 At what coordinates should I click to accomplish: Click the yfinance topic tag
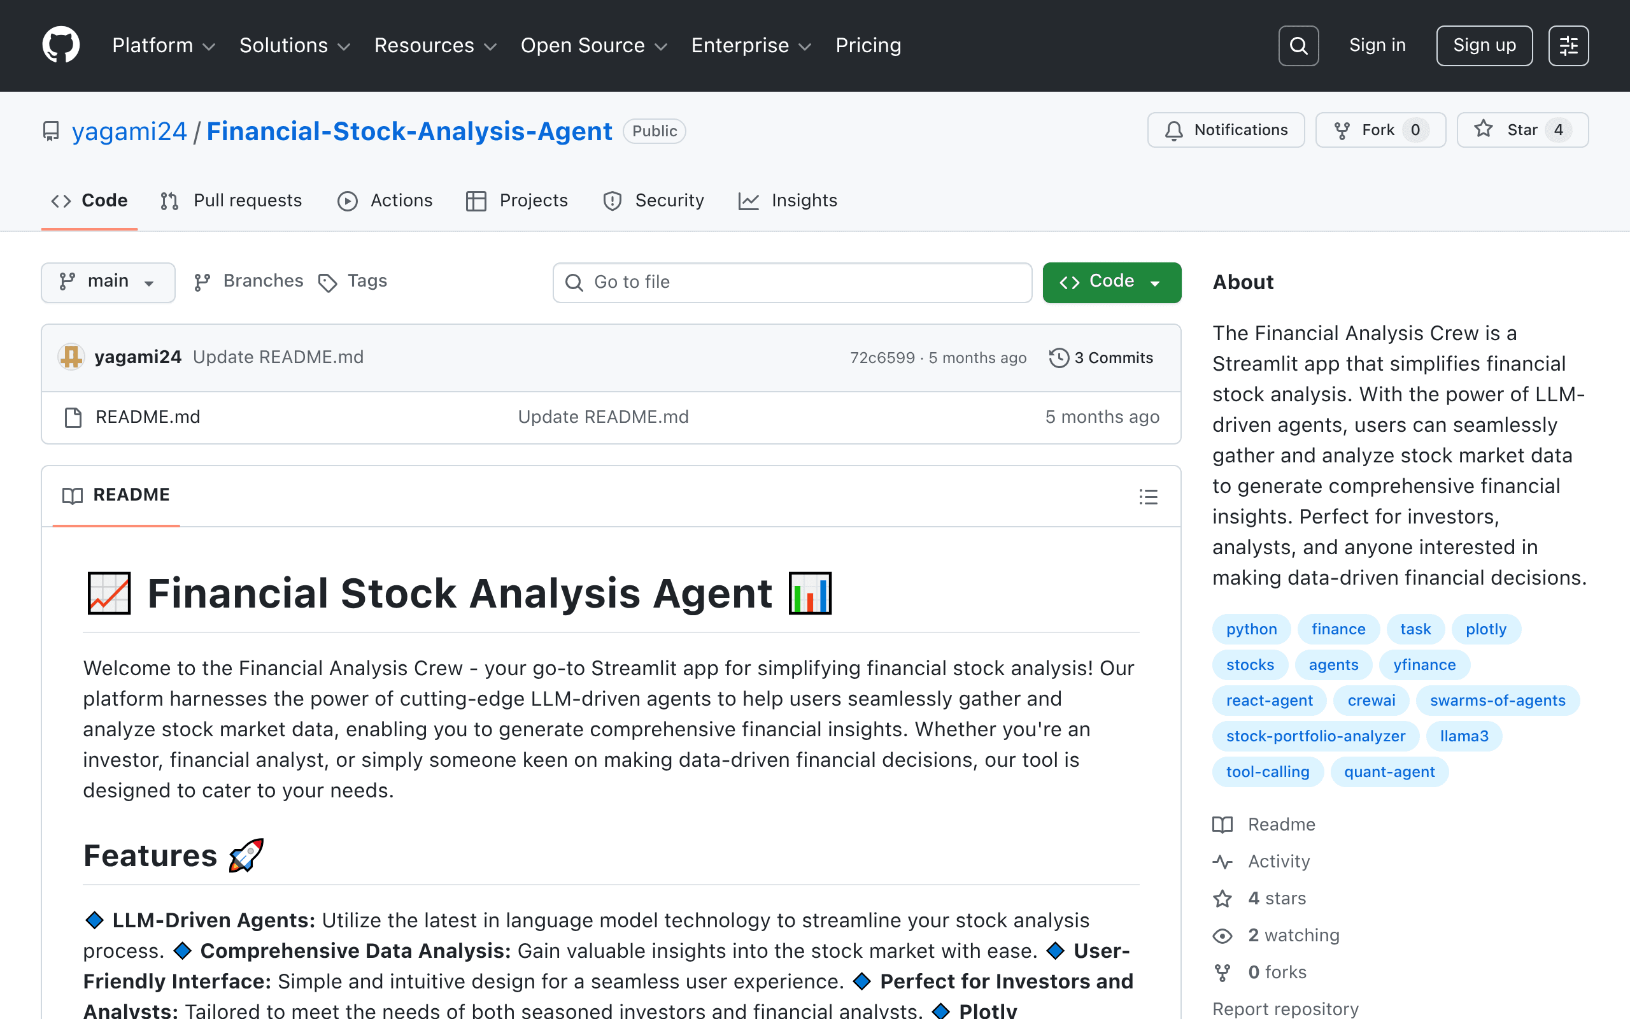(x=1424, y=664)
